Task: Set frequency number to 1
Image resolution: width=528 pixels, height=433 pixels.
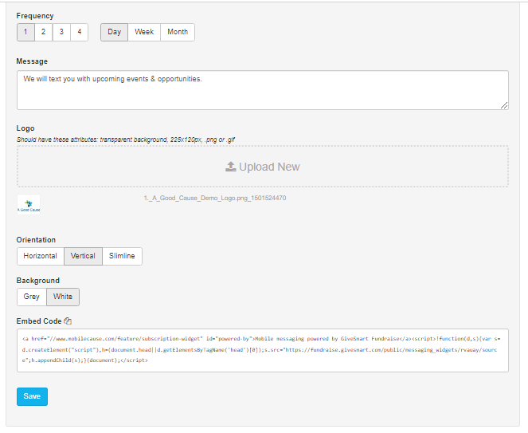Action: pos(25,32)
